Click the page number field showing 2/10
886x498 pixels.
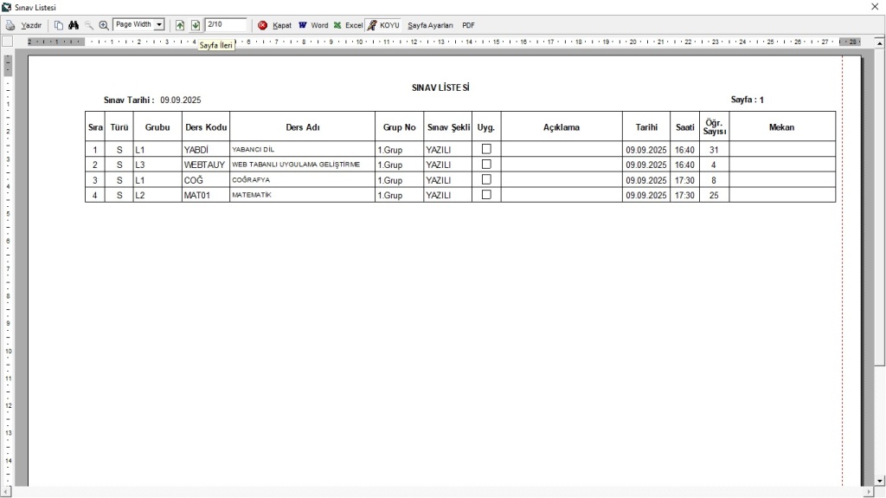click(225, 25)
